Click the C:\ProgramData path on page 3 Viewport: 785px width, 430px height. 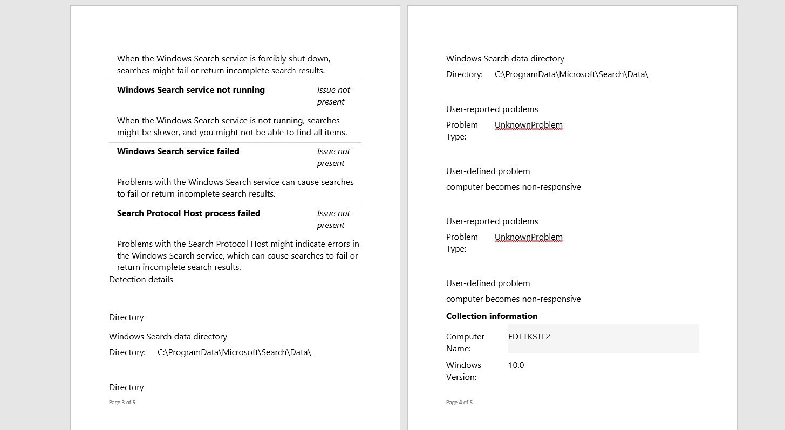tap(234, 352)
